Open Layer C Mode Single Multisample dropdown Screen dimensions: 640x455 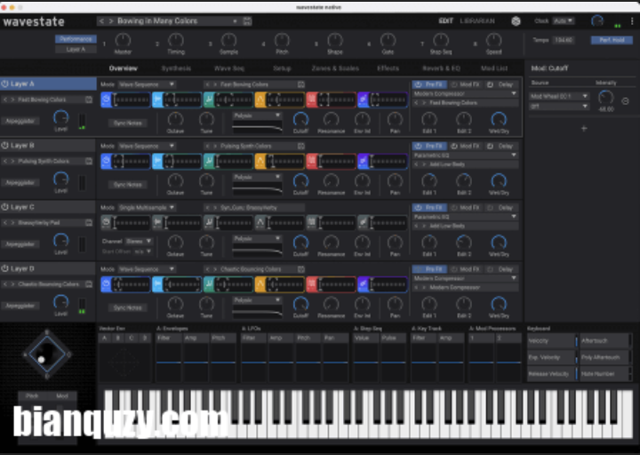tap(147, 208)
